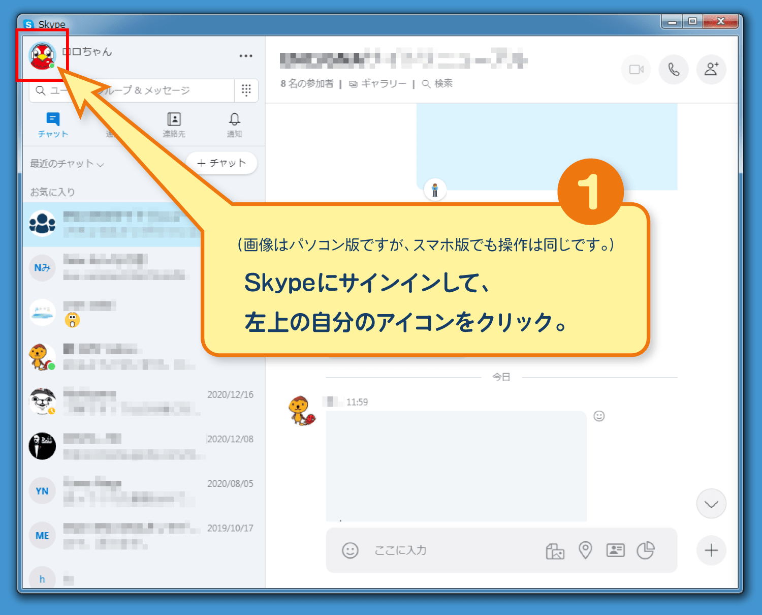
Task: Open the ギャラリー link
Action: 378,83
